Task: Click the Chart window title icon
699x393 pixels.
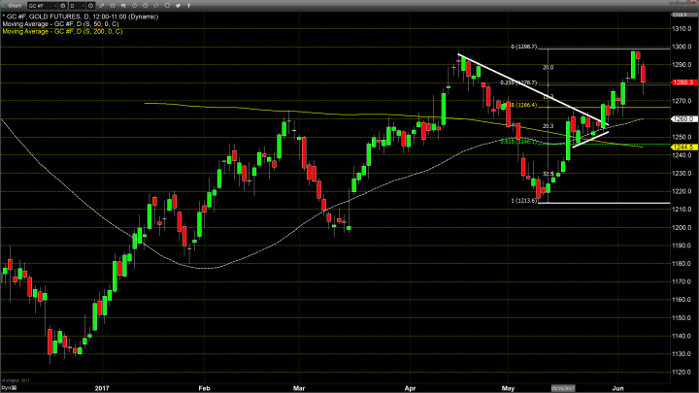Action: click(4, 6)
